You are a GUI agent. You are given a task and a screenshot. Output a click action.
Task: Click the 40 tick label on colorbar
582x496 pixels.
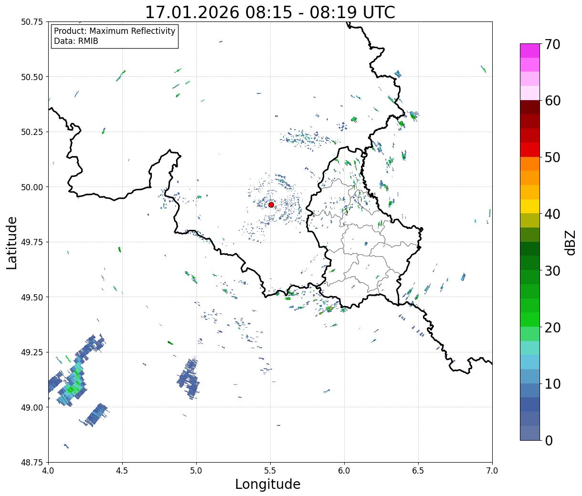[x=552, y=214]
